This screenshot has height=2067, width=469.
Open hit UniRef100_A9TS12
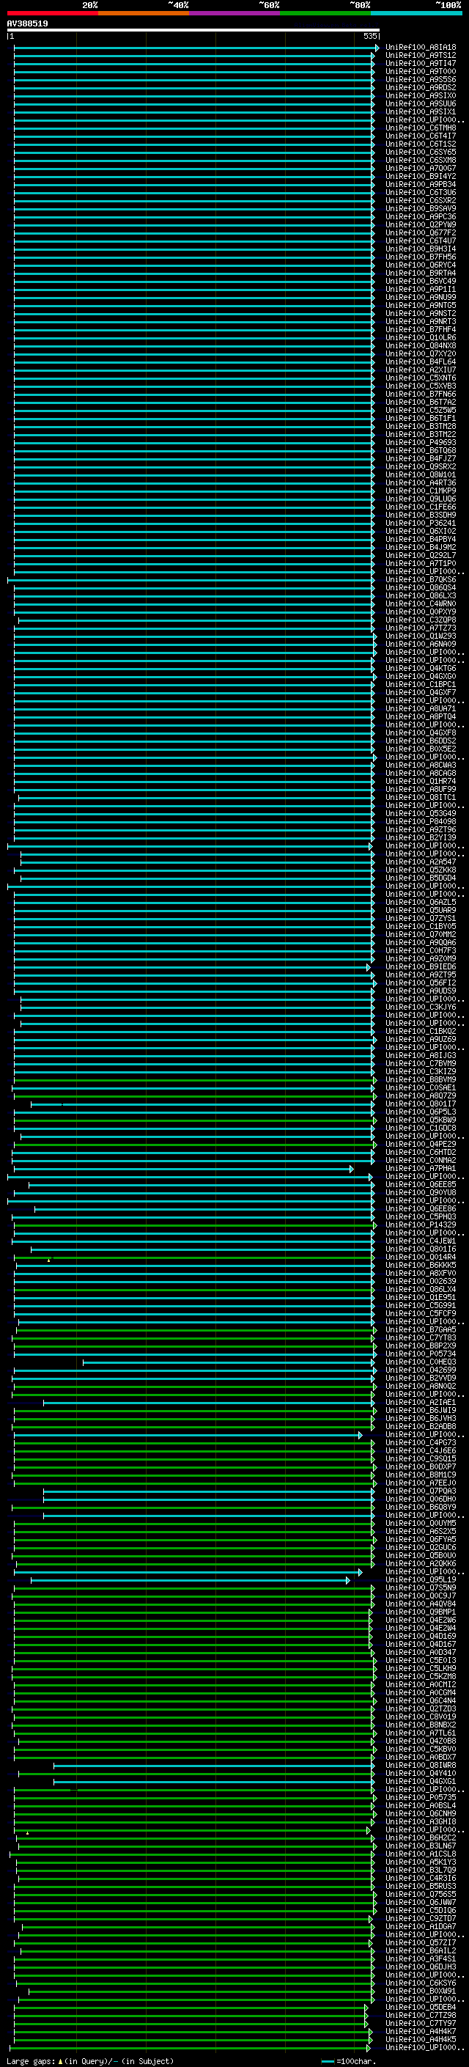click(421, 56)
